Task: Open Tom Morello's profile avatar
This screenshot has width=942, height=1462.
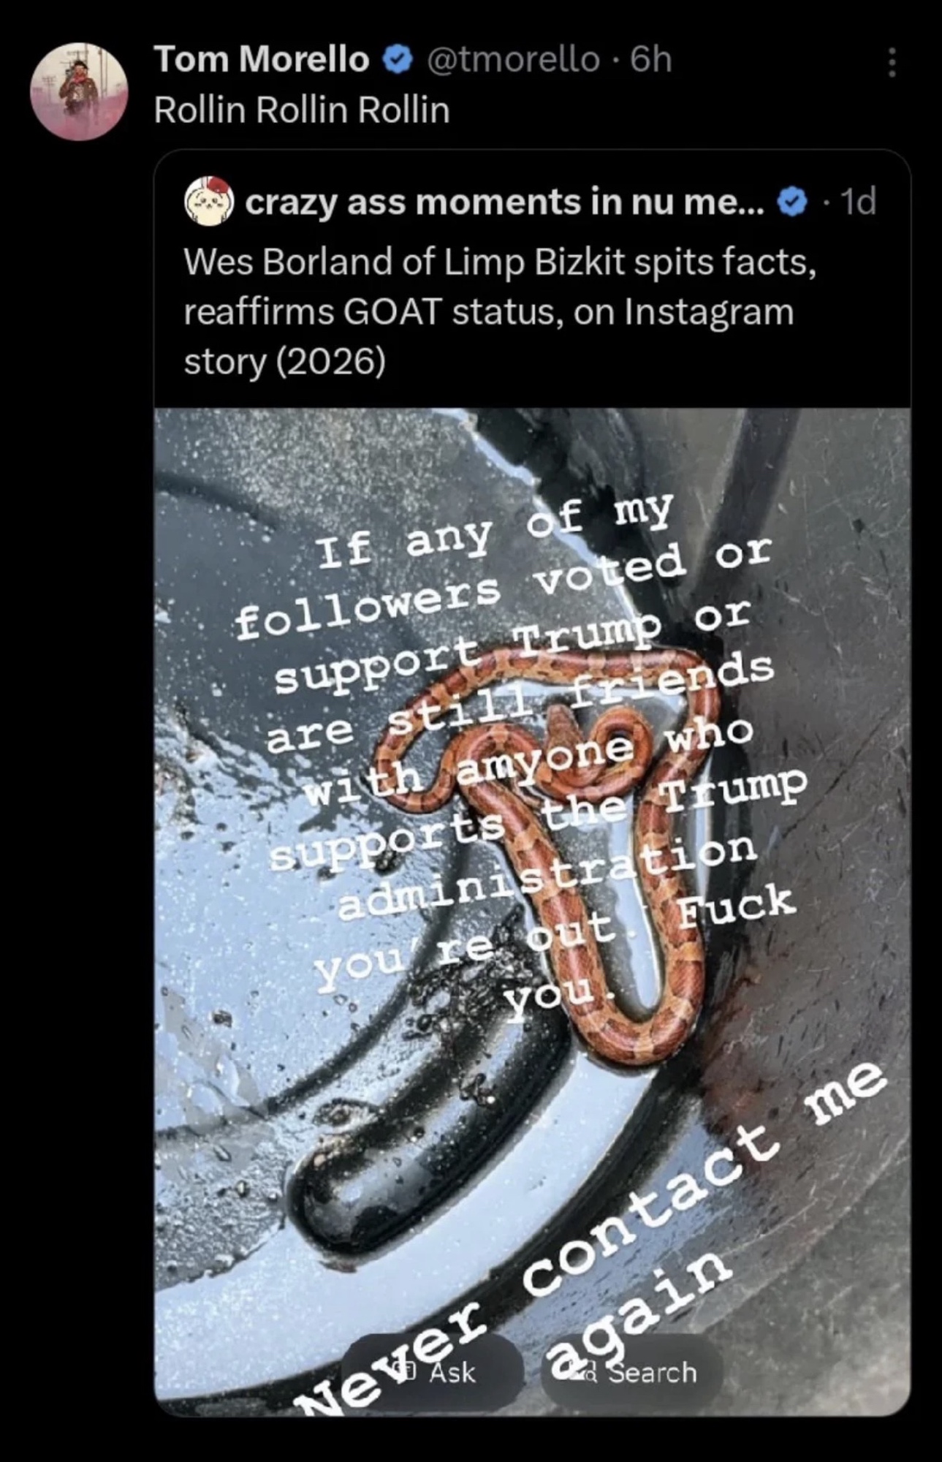Action: point(79,91)
